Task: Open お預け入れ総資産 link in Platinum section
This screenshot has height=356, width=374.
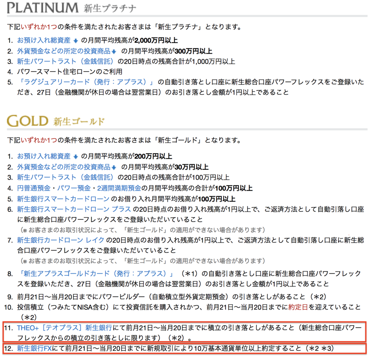Action: 44,41
